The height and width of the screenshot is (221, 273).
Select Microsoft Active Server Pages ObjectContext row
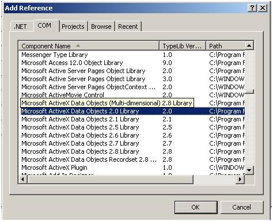(x=132, y=87)
